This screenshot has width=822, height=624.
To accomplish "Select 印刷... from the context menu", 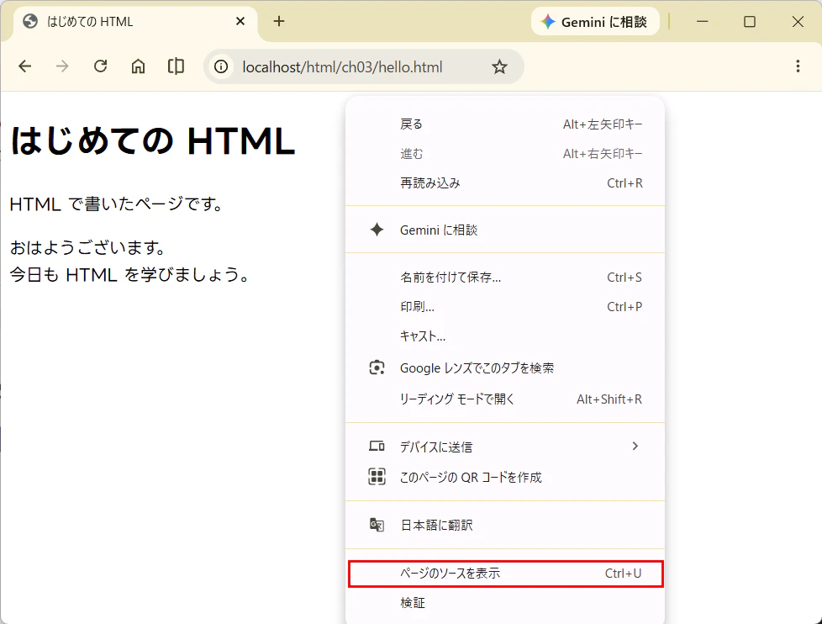I will [505, 306].
